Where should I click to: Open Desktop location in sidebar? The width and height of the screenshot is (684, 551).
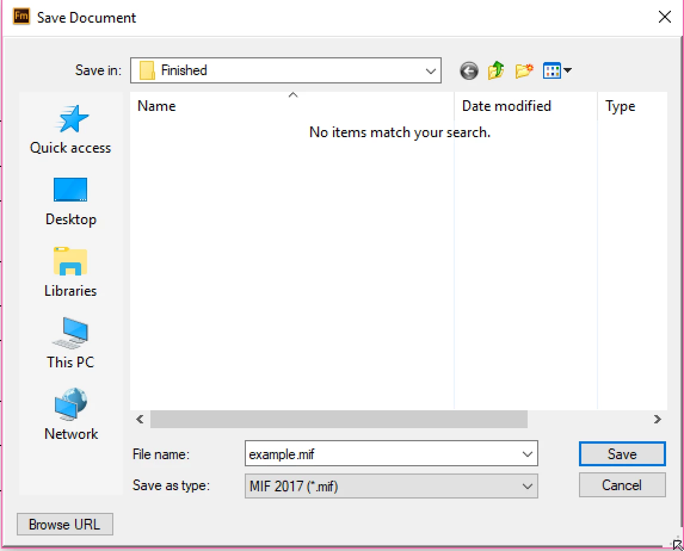click(x=70, y=202)
